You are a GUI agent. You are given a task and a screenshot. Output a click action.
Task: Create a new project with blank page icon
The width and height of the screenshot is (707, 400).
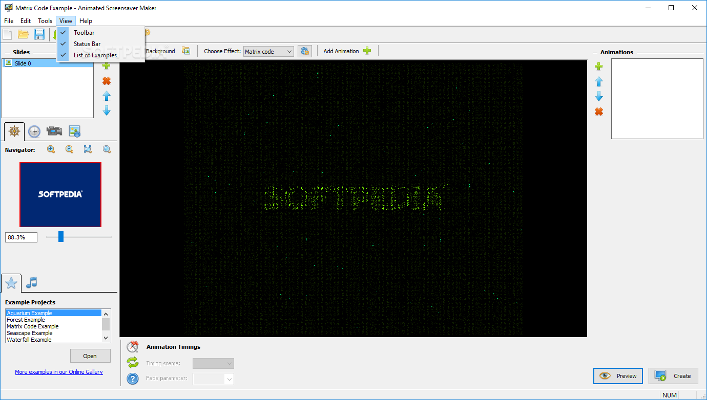click(7, 34)
